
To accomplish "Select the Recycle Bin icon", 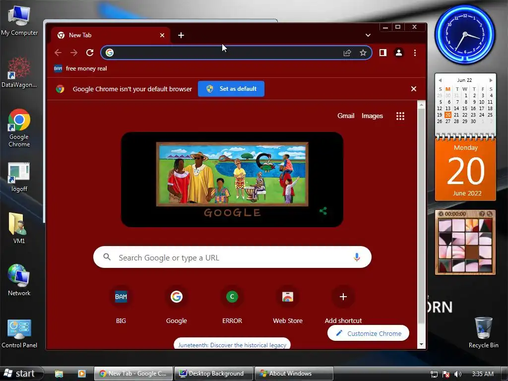I will tap(483, 332).
